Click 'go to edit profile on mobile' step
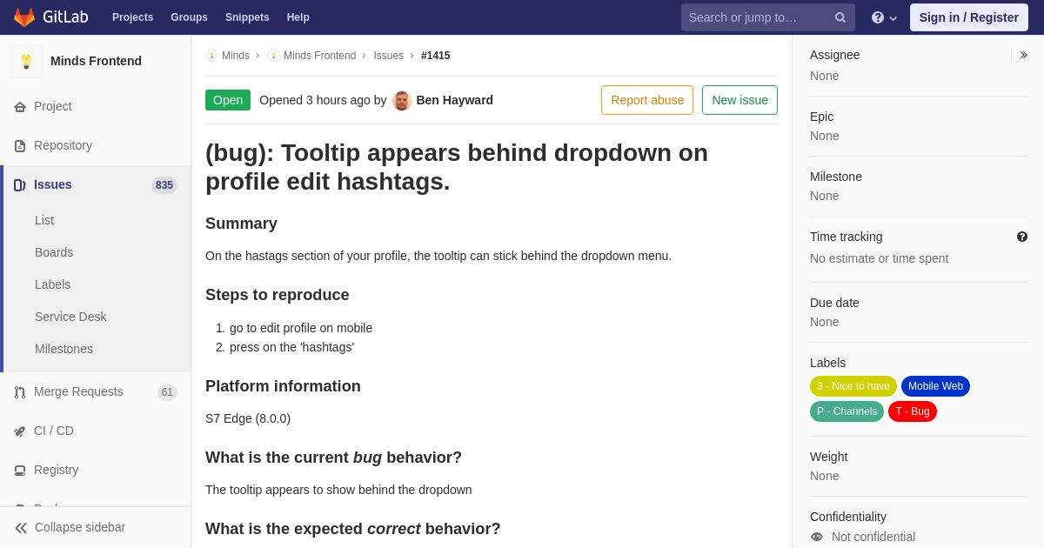Viewport: 1044px width, 548px height. click(x=301, y=328)
